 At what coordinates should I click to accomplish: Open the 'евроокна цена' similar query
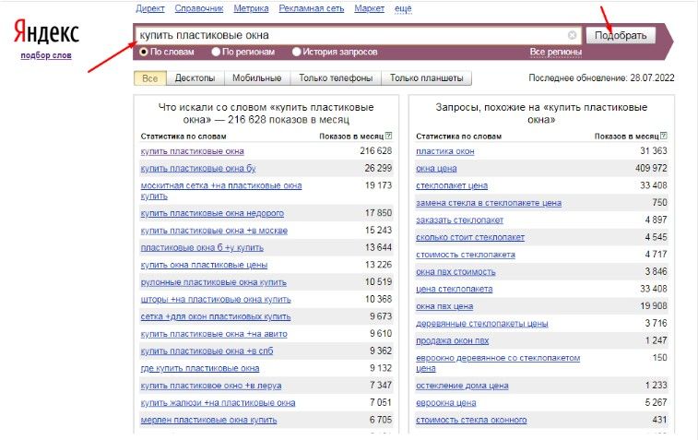(x=446, y=403)
